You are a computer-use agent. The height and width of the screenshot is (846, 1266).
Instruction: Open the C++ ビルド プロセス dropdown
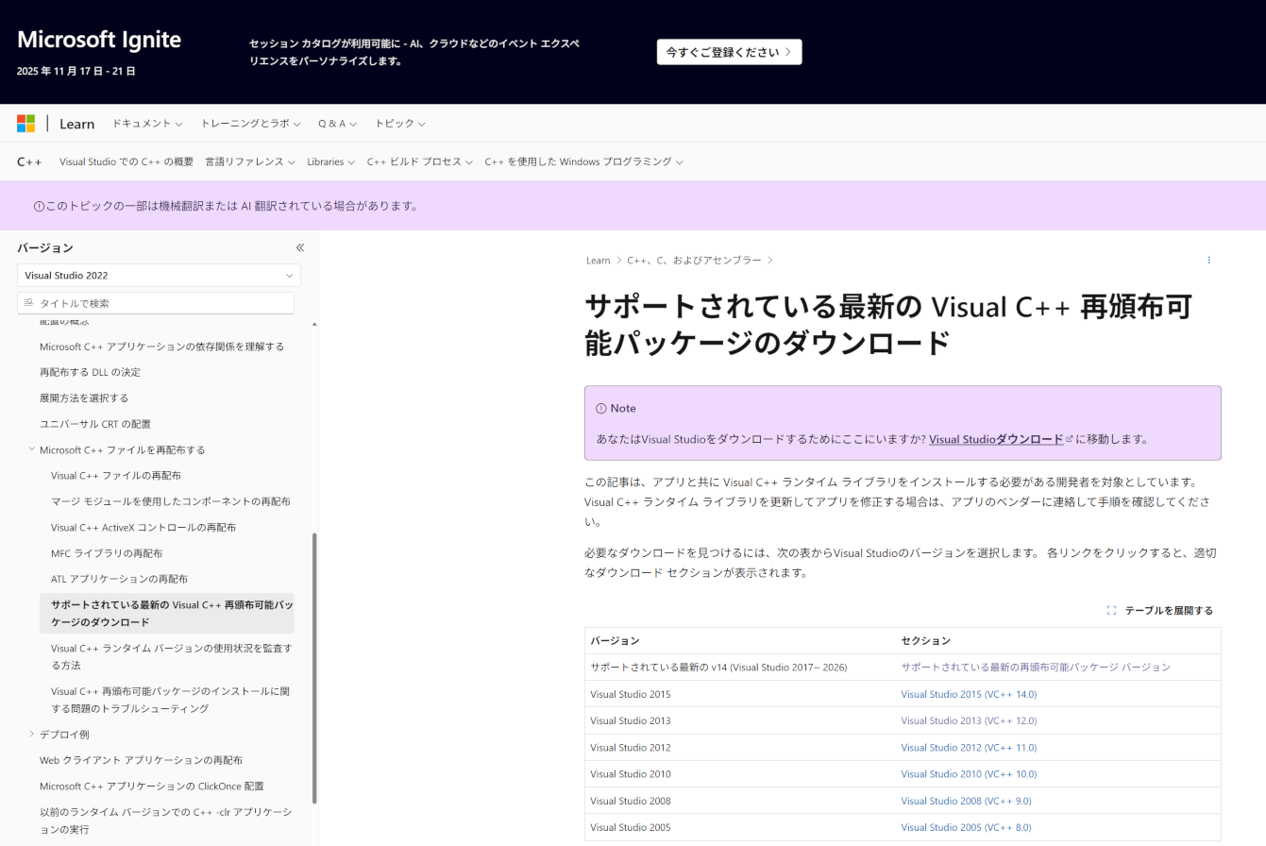pyautogui.click(x=419, y=161)
